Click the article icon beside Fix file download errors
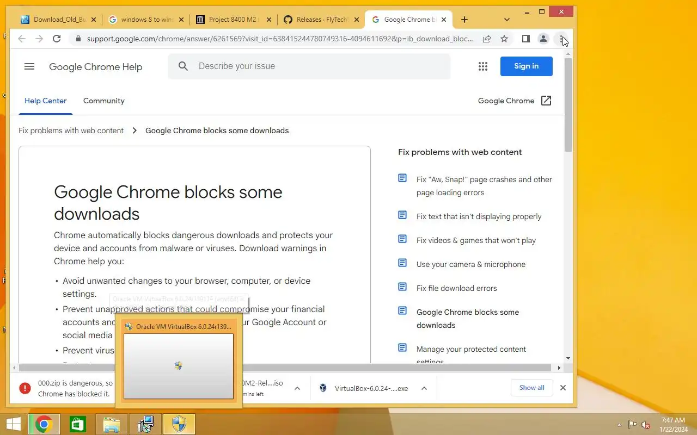 [402, 287]
